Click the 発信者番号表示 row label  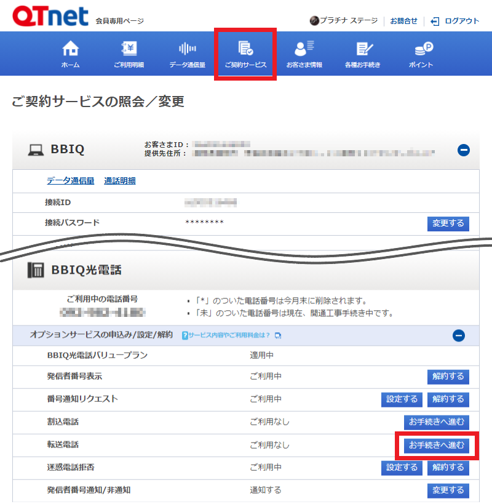74,377
